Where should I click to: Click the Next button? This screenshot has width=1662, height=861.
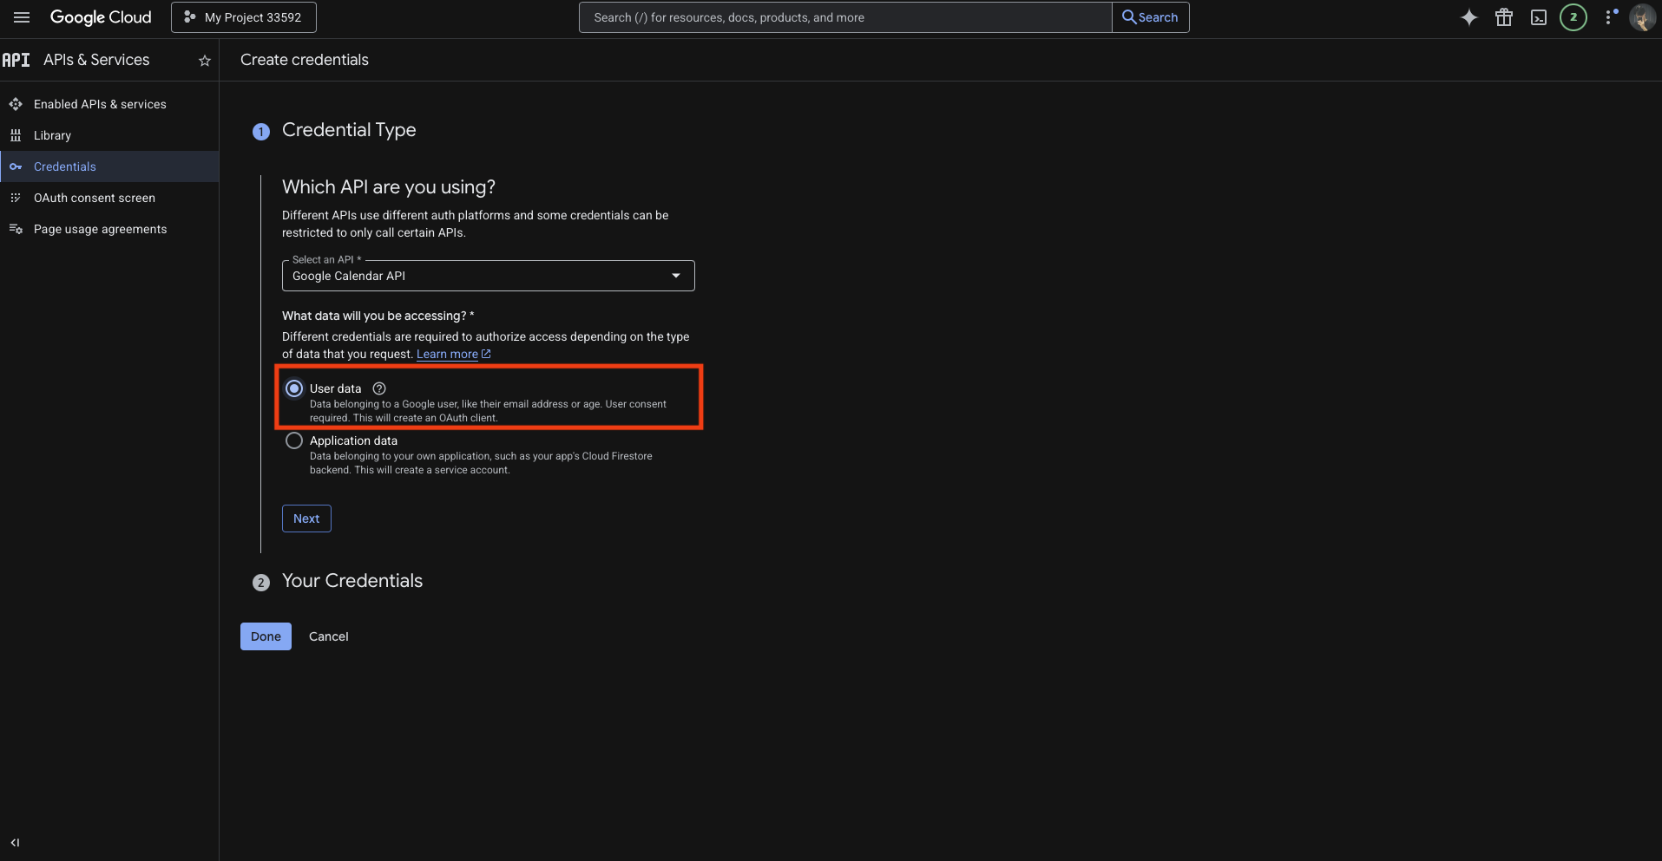(306, 519)
